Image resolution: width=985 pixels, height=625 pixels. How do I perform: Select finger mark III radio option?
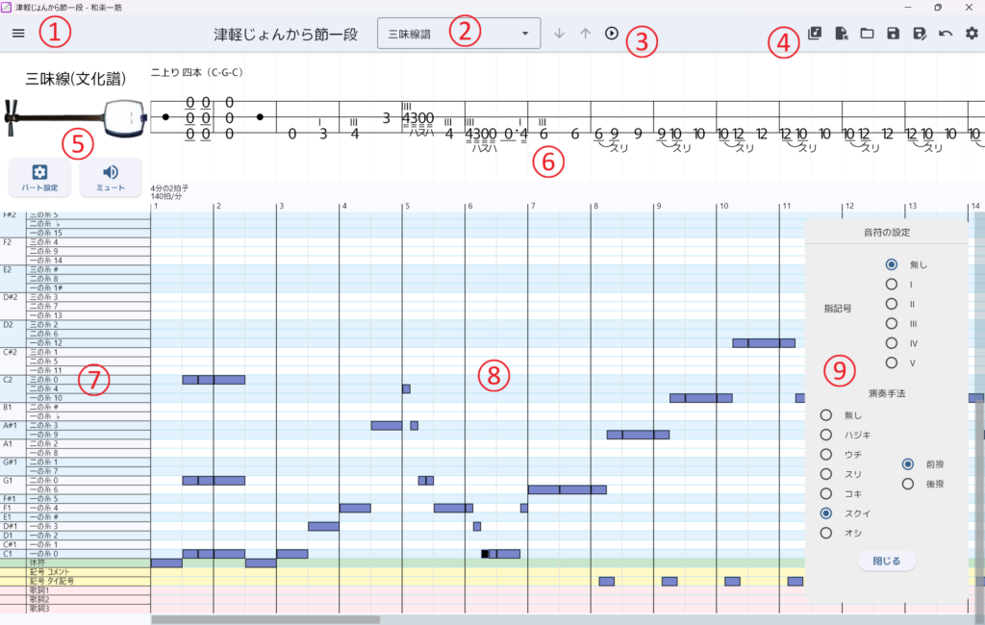892,323
